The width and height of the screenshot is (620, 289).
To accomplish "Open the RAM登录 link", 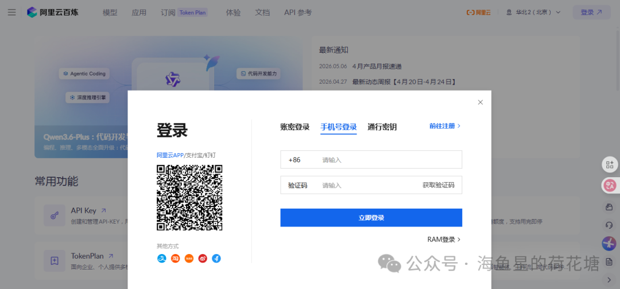I will click(x=444, y=239).
